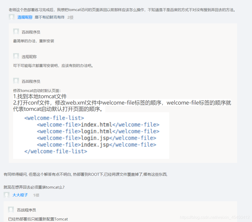Click the closing </welcome-file-list> tag line
The image size is (252, 222).
[56, 151]
